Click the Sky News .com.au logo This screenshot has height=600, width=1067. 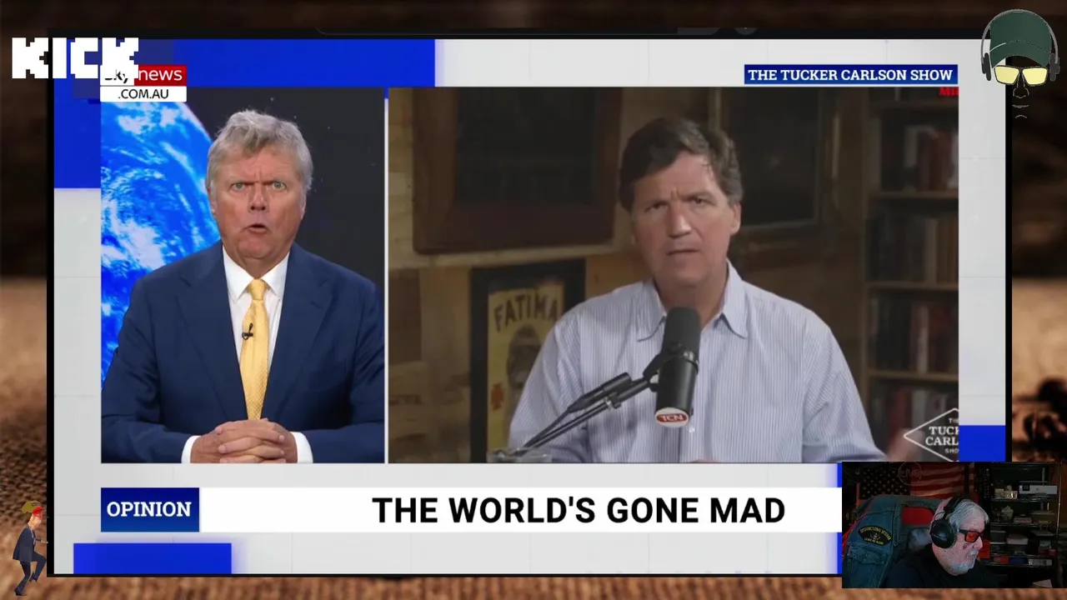click(x=143, y=83)
